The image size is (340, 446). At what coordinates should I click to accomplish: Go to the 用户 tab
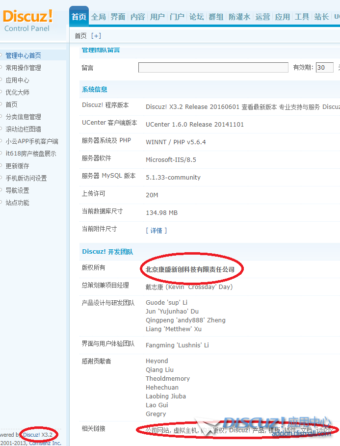click(157, 17)
